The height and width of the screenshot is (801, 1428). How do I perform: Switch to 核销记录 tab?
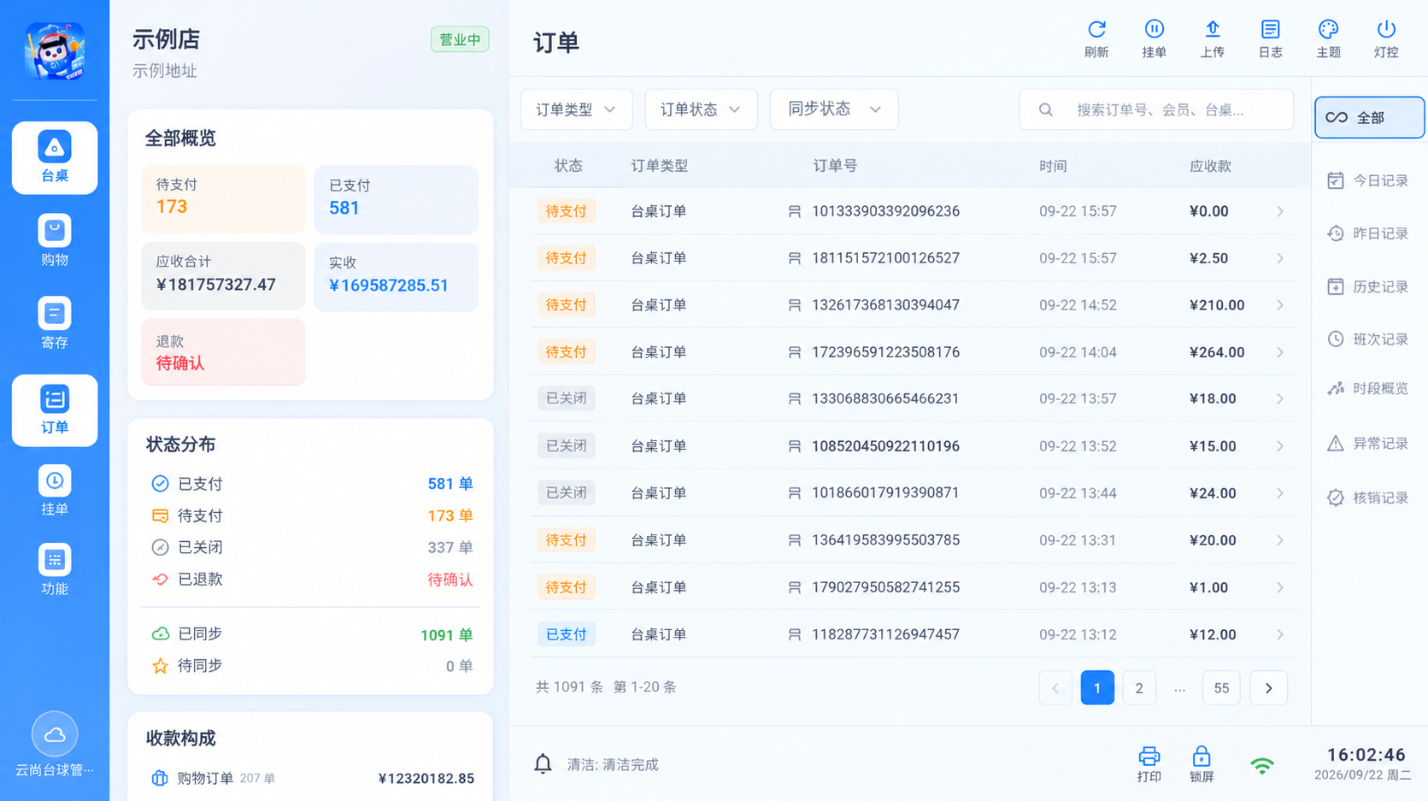point(1368,498)
